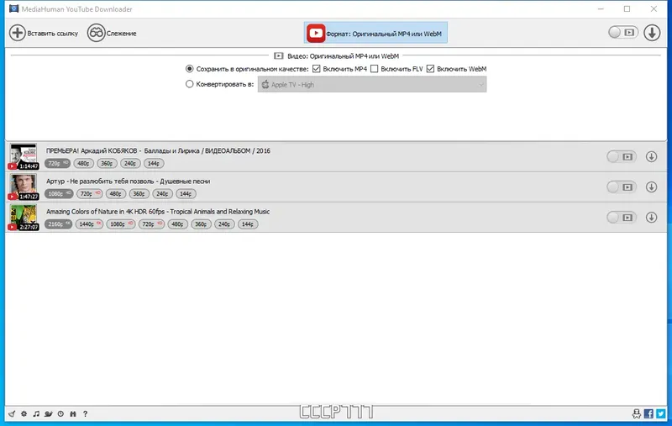The image size is (672, 426).
Task: Open help with the question mark icon
Action: (x=86, y=413)
